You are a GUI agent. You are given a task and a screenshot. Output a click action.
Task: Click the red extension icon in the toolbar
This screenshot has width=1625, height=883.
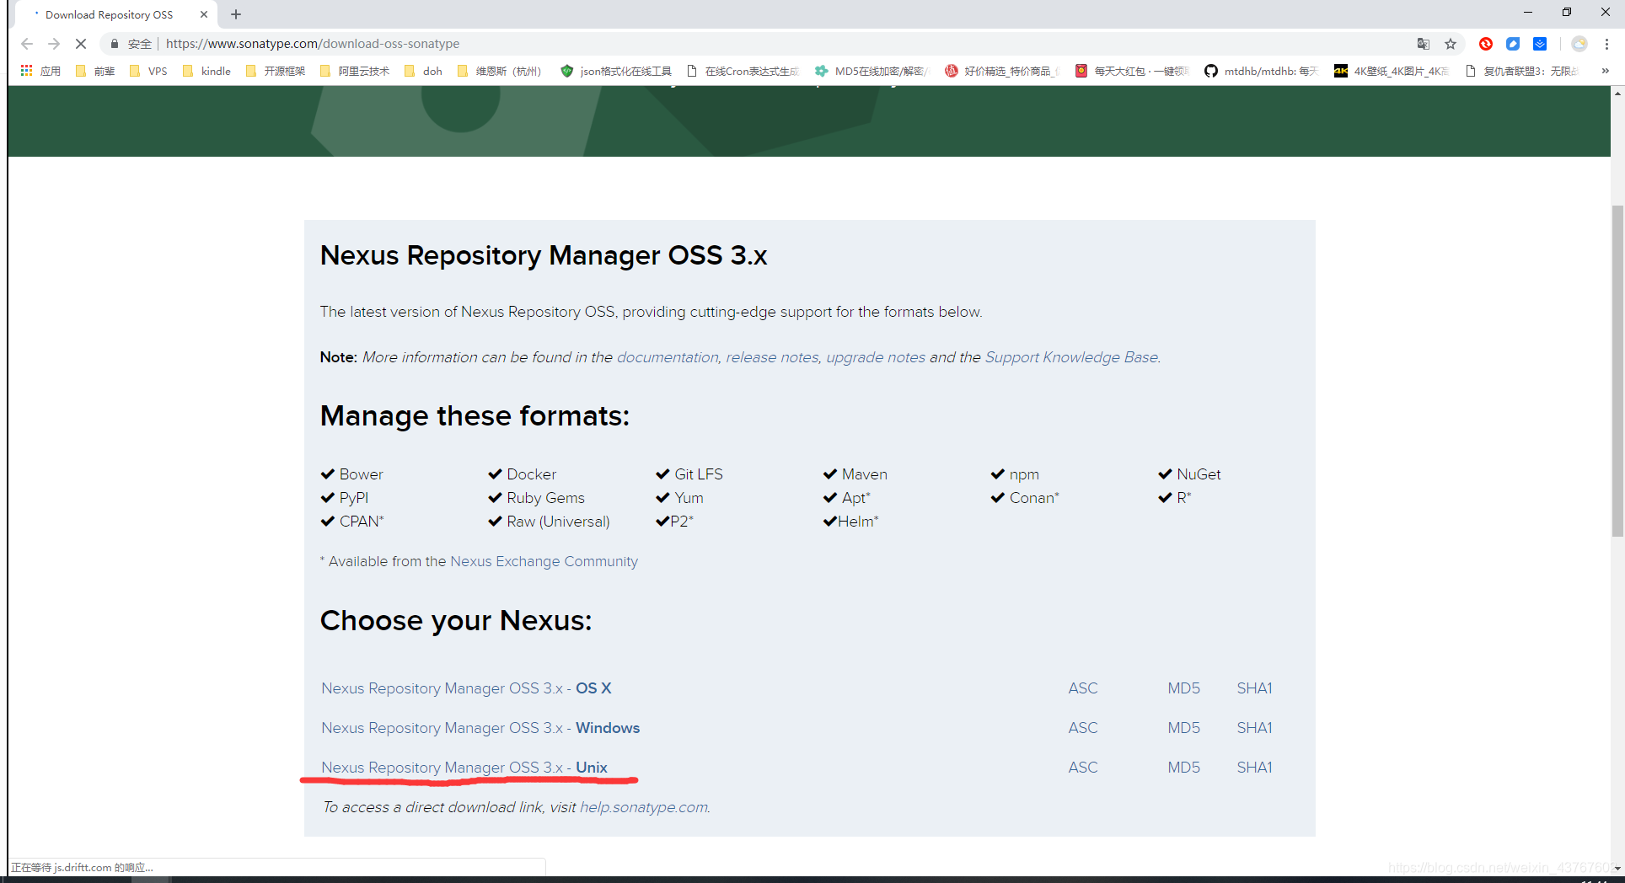coord(1486,44)
